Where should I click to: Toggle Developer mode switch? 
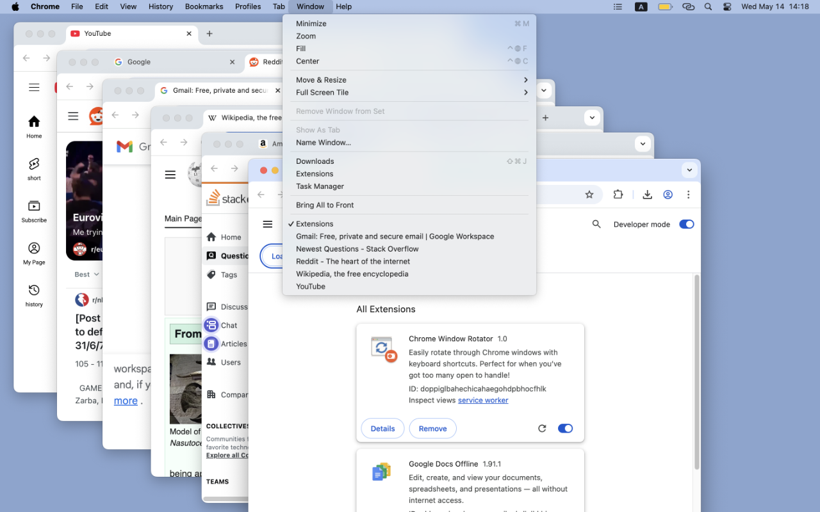(x=686, y=224)
